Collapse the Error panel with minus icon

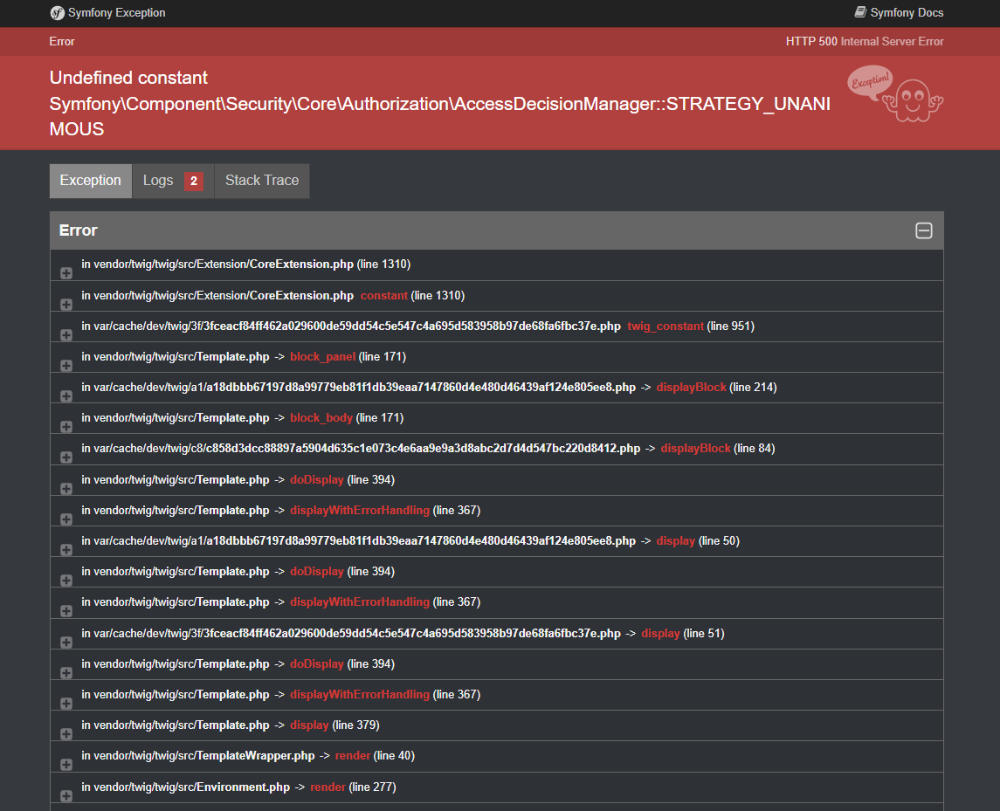pyautogui.click(x=924, y=230)
